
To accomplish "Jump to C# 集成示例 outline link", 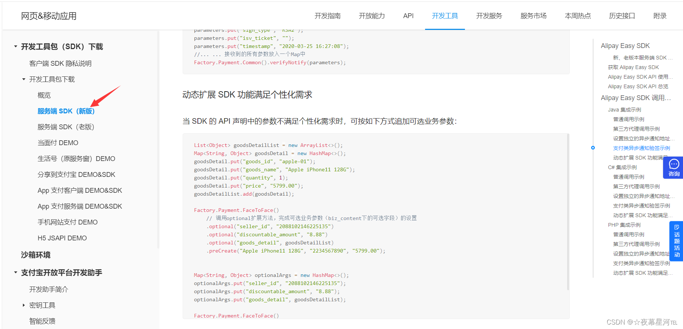I will pos(622,167).
